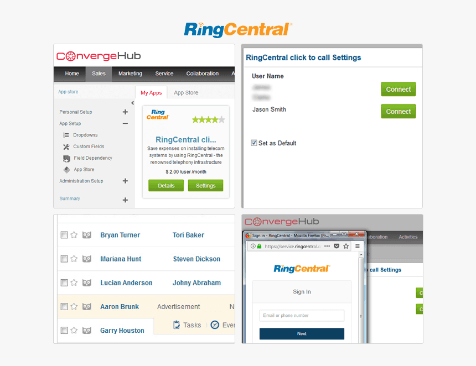This screenshot has height=366, width=476.
Task: Collapse App Setup with minus icon
Action: click(x=125, y=123)
